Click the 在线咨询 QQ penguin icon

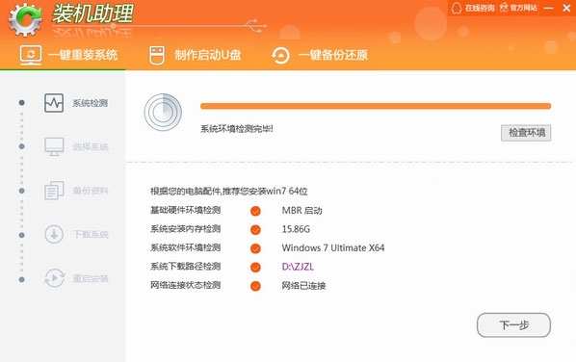457,8
